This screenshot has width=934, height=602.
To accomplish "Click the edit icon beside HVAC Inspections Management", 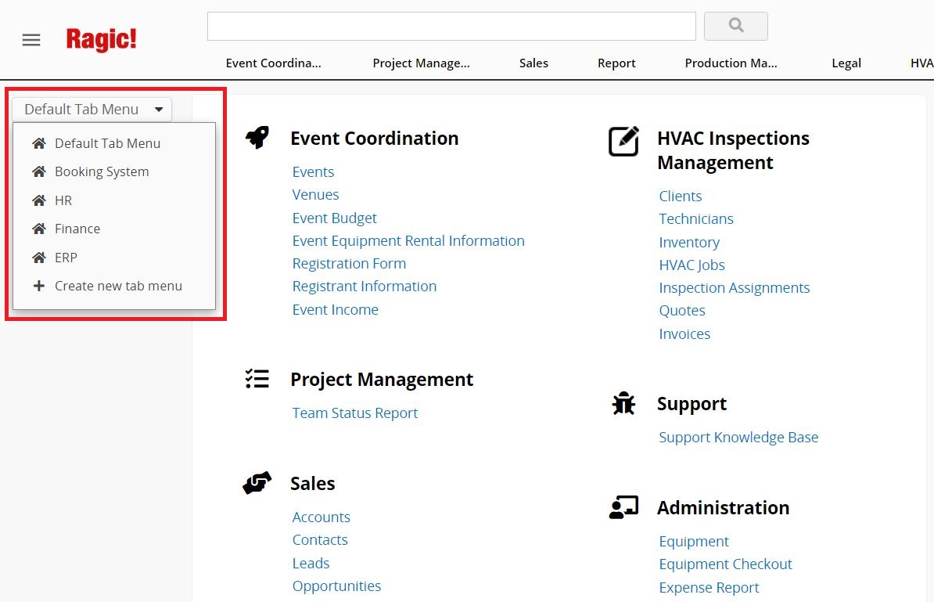I will click(x=623, y=142).
